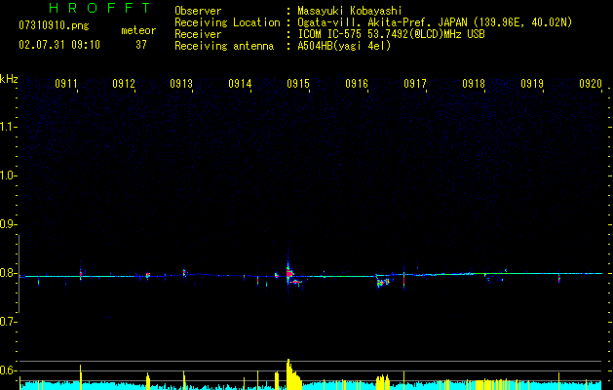The height and width of the screenshot is (390, 613).
Task: Click the meteor label
Action: [138, 30]
